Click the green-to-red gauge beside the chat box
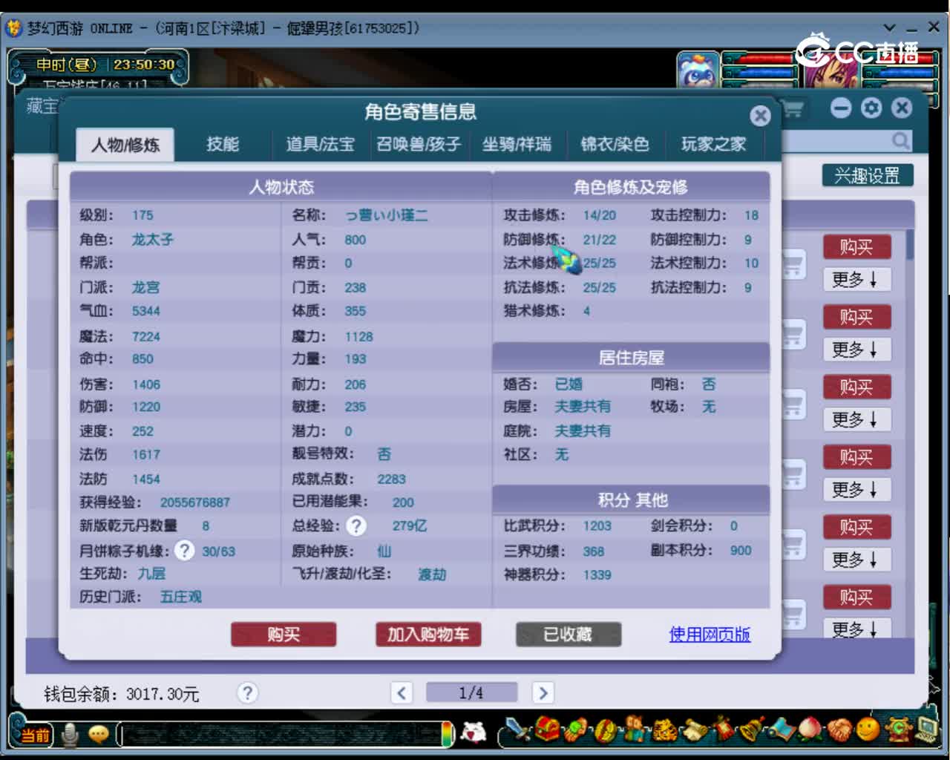The width and height of the screenshot is (950, 760). click(x=448, y=734)
